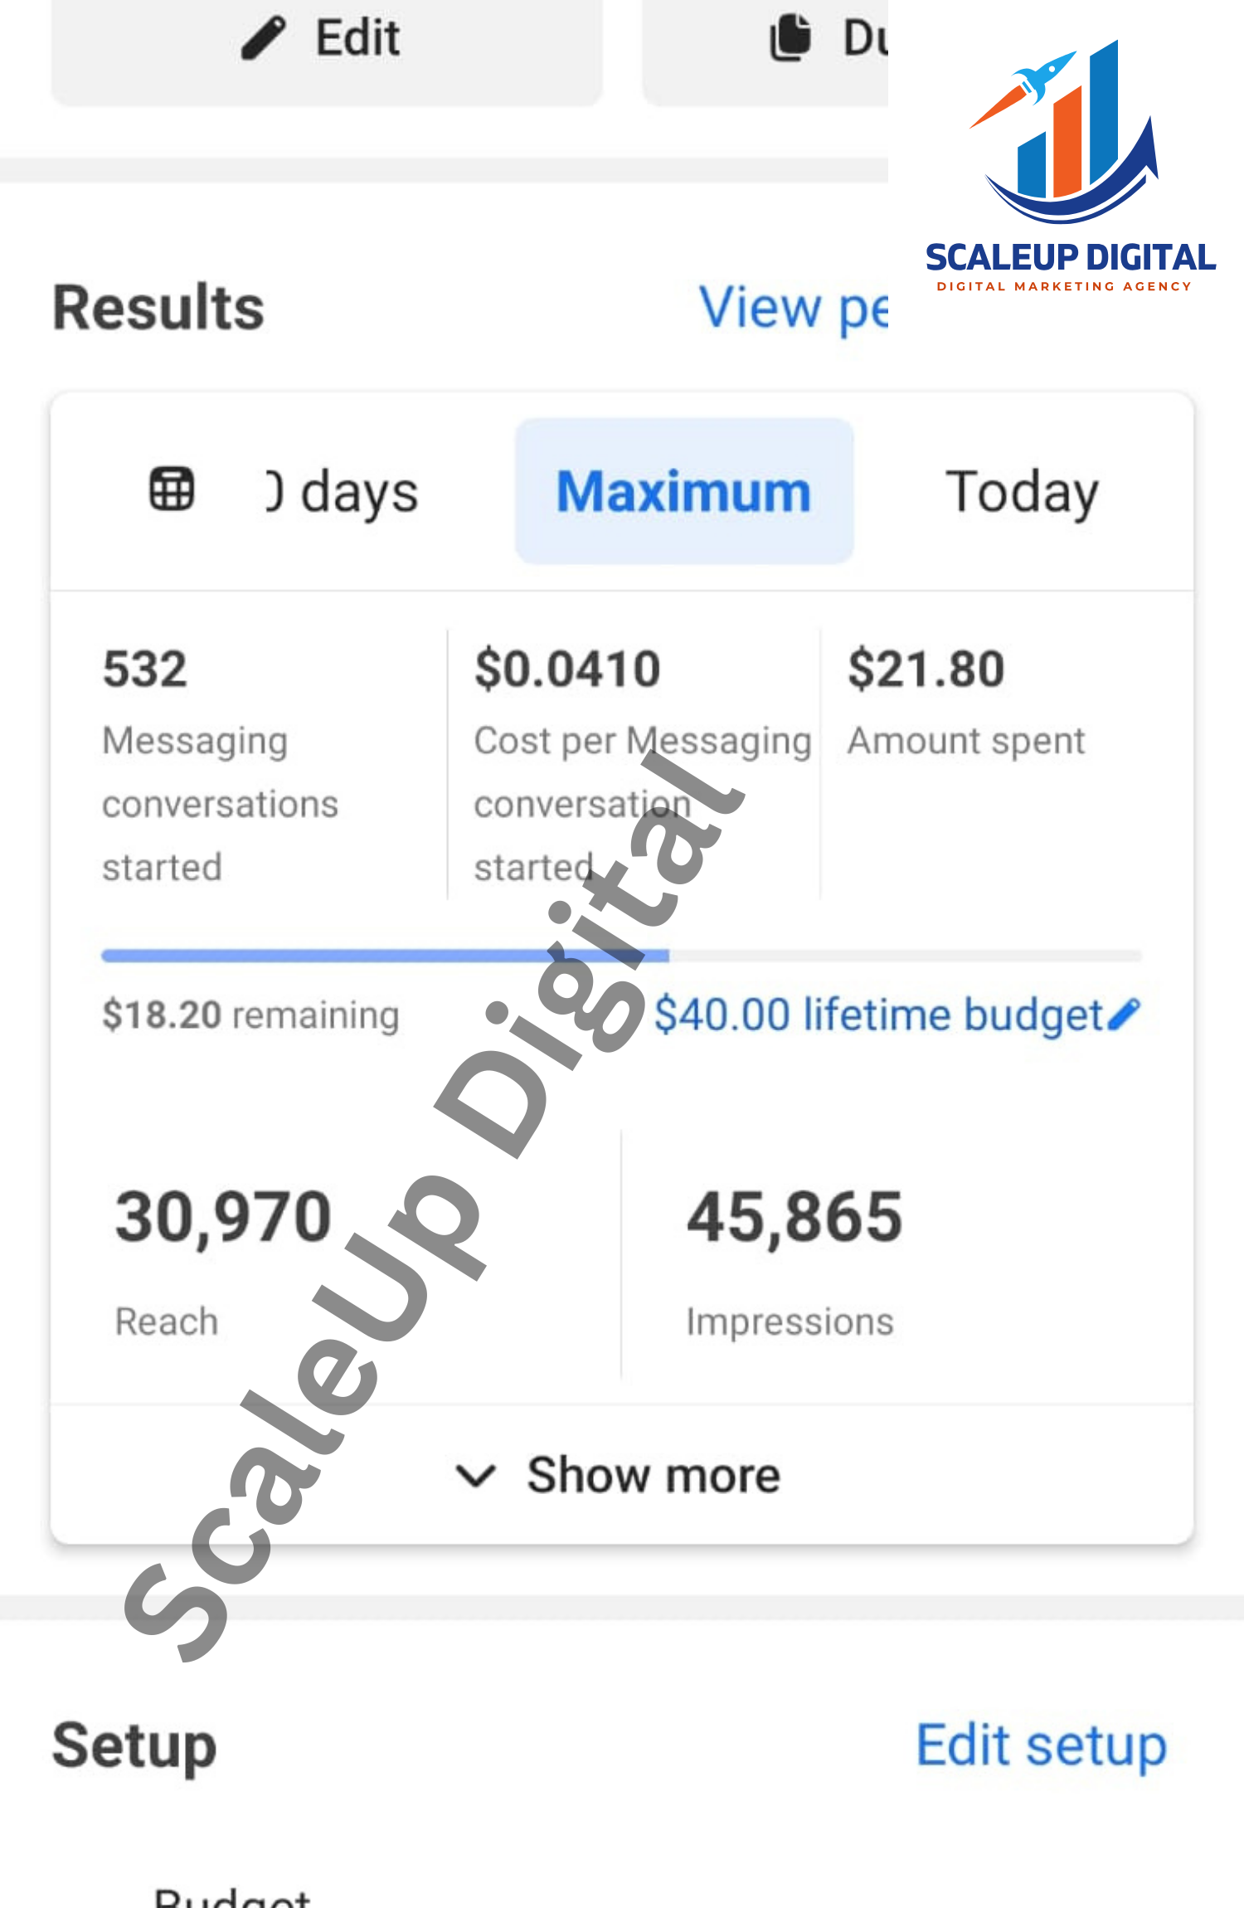Select the Maximum time range tab

pyautogui.click(x=683, y=492)
